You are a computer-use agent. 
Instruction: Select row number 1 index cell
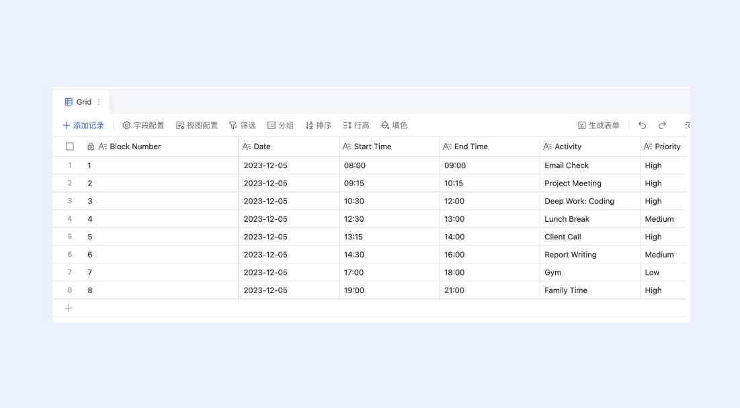point(70,165)
